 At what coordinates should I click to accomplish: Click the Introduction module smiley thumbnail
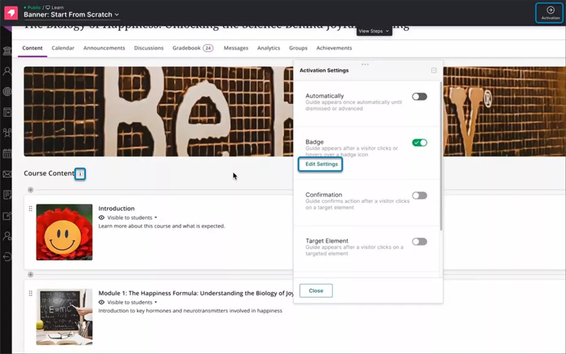coord(64,232)
